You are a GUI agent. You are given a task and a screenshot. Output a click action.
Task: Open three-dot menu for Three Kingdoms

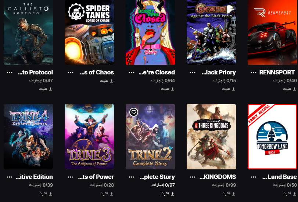pyautogui.click(x=193, y=177)
